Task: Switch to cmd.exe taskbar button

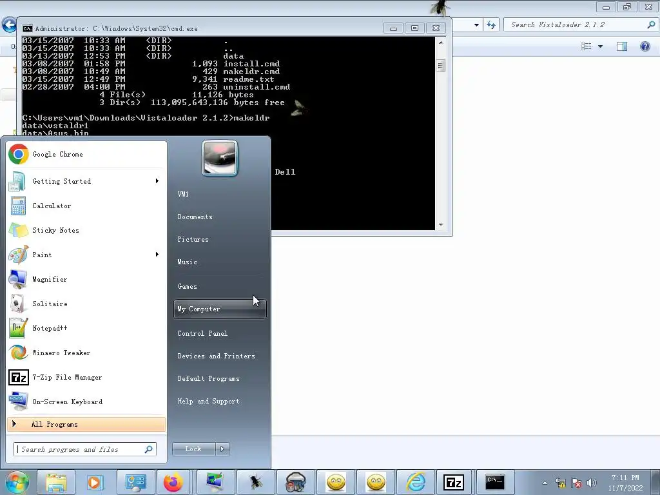Action: tap(495, 482)
